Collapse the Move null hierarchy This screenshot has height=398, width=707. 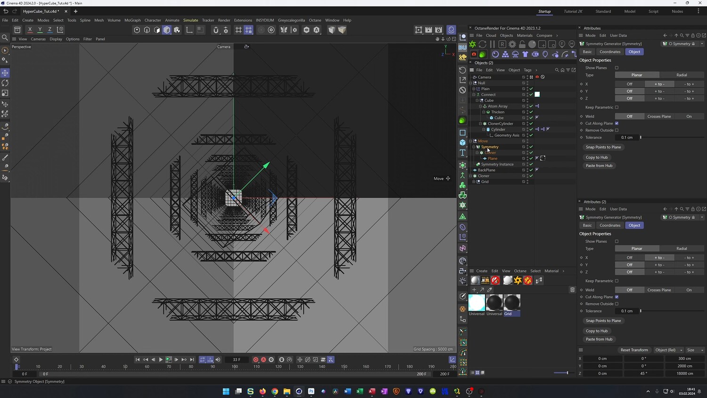pyautogui.click(x=470, y=141)
